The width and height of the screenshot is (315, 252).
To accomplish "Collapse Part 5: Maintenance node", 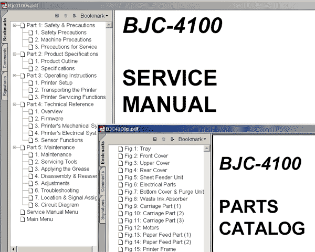I will coord(15,148).
